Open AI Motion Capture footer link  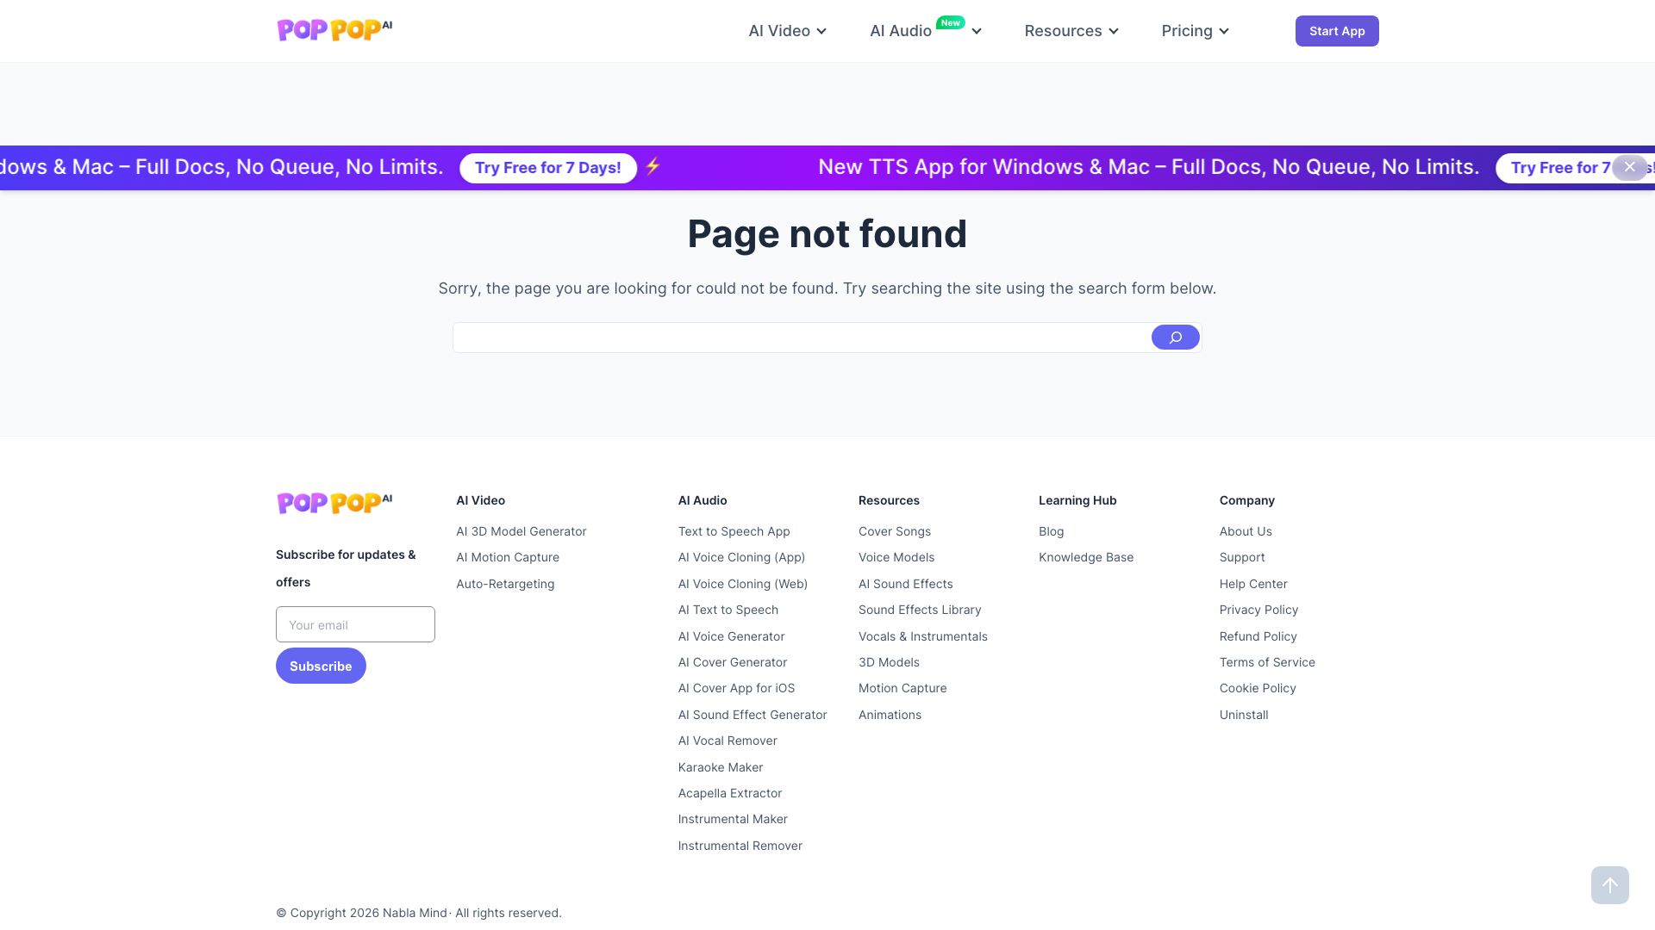pyautogui.click(x=508, y=557)
